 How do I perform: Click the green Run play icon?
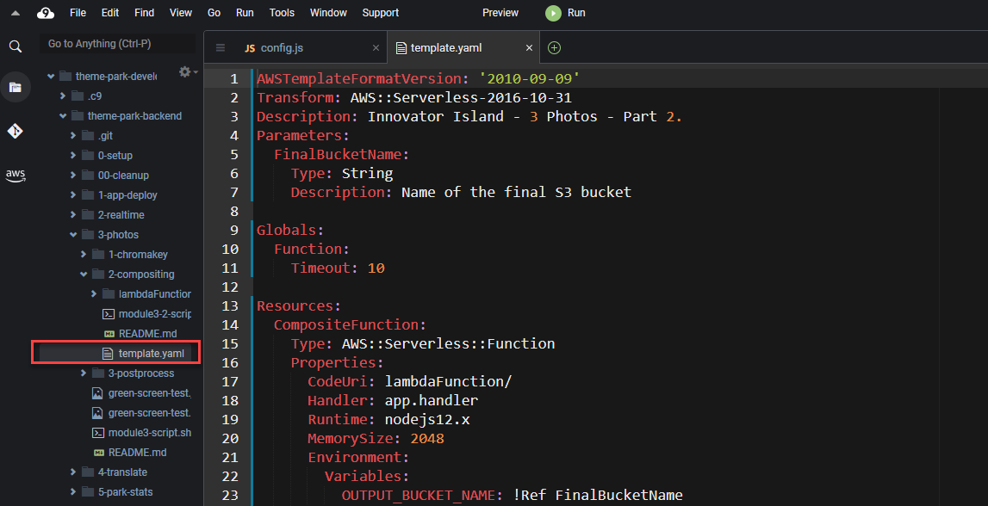click(x=552, y=13)
